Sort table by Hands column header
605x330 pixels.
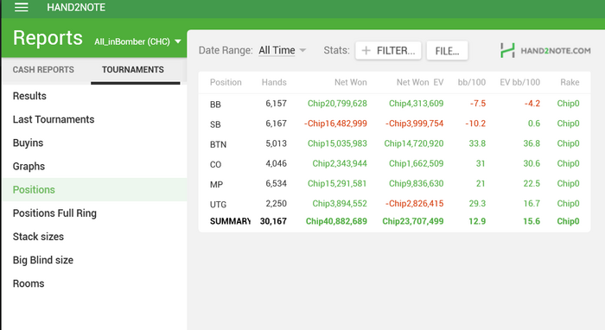pos(274,82)
